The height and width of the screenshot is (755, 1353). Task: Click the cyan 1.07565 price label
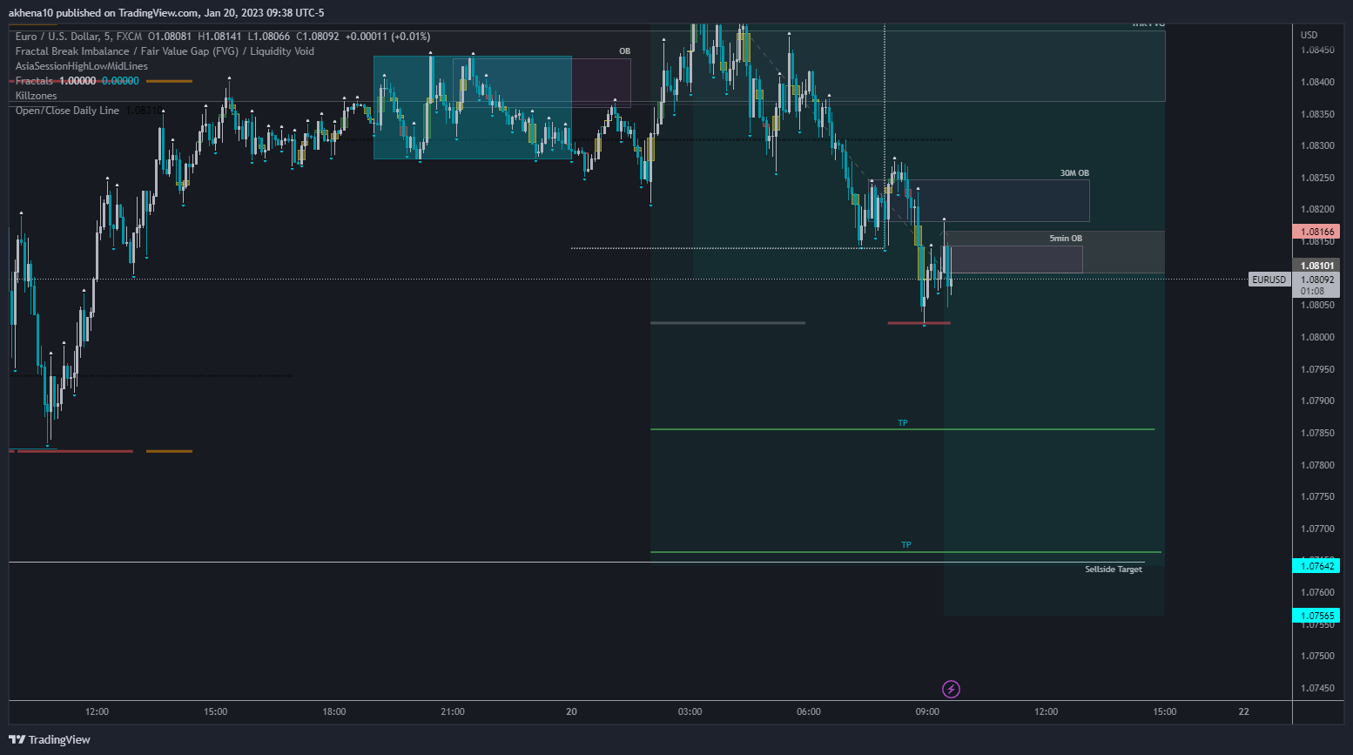1317,616
